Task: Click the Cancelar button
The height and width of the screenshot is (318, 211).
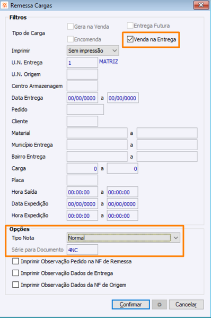Action: click(x=186, y=304)
